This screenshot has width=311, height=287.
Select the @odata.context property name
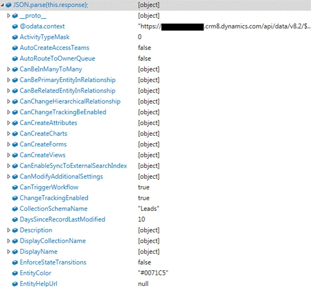click(x=42, y=26)
